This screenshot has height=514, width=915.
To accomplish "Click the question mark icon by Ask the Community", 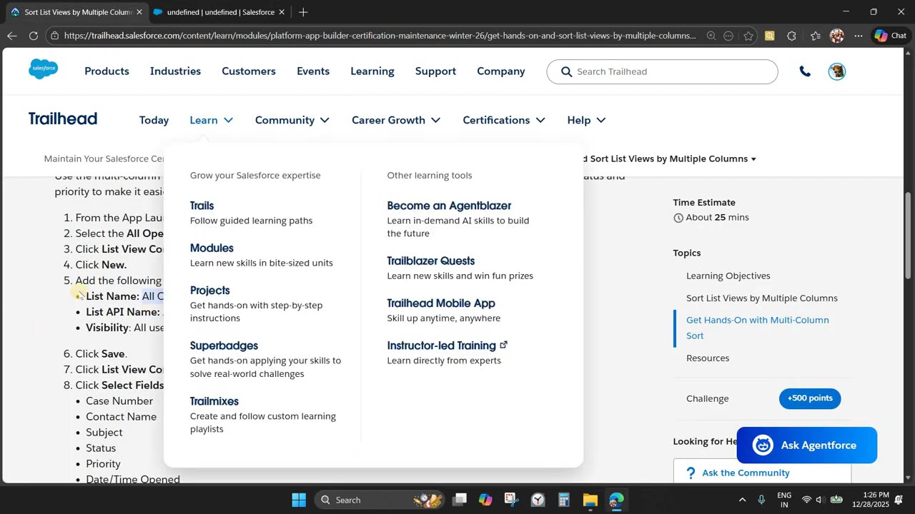I will tap(691, 473).
